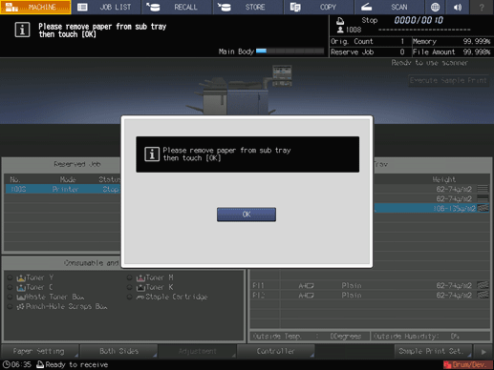This screenshot has height=370, width=494.
Task: Open the RECALL tab
Action: coord(178,7)
